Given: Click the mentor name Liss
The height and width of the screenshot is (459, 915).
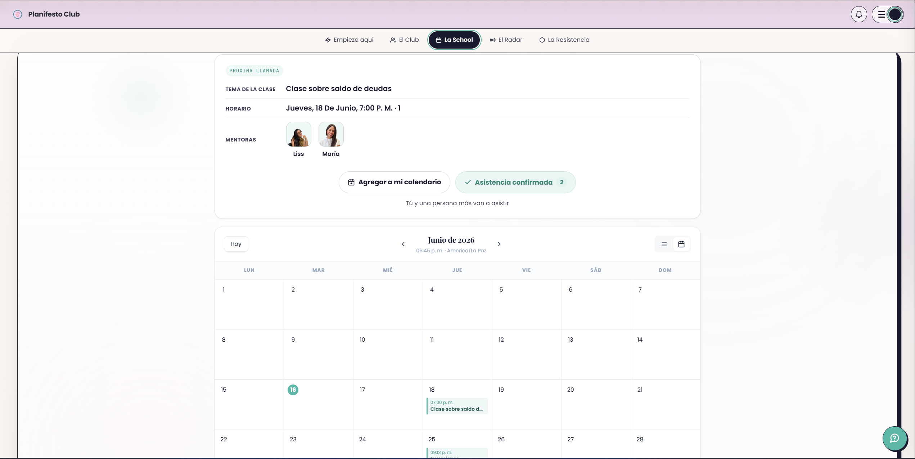Looking at the screenshot, I should click(298, 154).
